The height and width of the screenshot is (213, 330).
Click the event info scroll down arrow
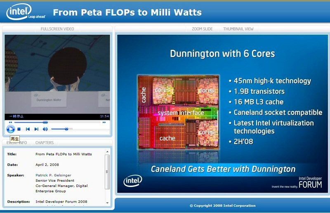click(107, 203)
